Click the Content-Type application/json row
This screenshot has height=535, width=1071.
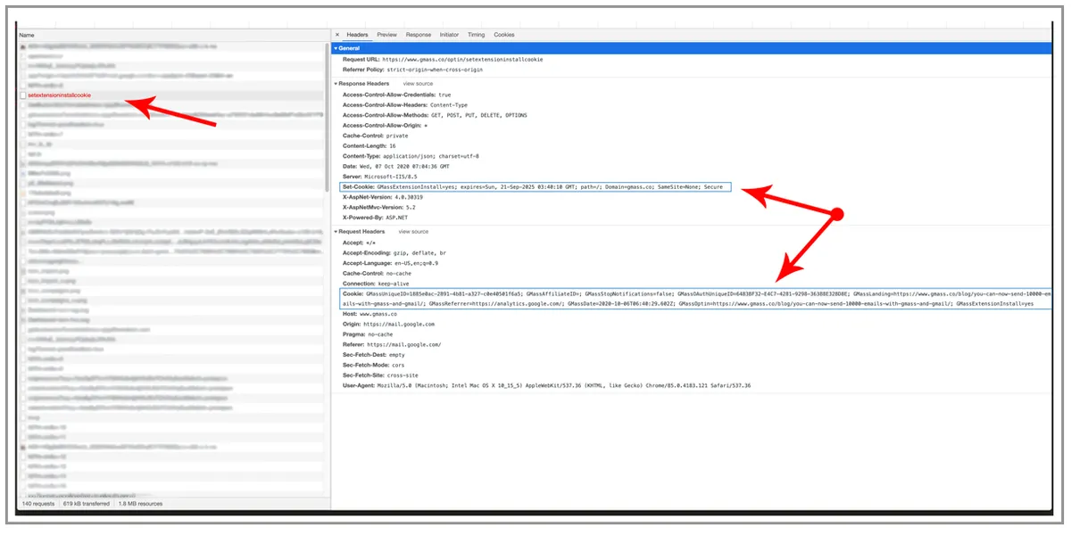(x=411, y=156)
